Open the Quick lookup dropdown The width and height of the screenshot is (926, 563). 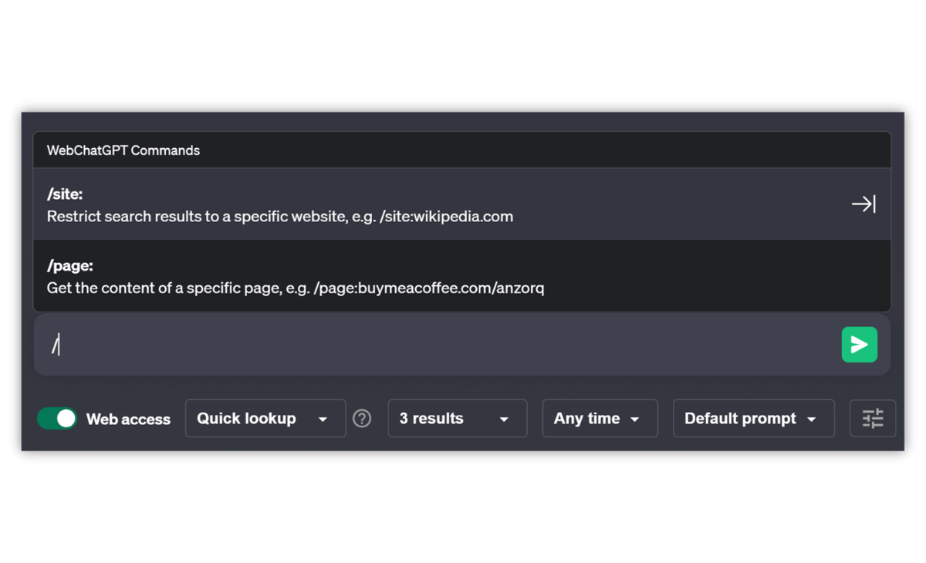pos(265,419)
